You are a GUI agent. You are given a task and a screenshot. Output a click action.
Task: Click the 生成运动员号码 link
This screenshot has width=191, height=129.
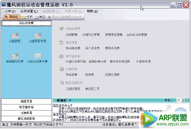coord(76,62)
